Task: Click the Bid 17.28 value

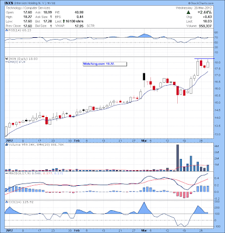Action: [48, 22]
